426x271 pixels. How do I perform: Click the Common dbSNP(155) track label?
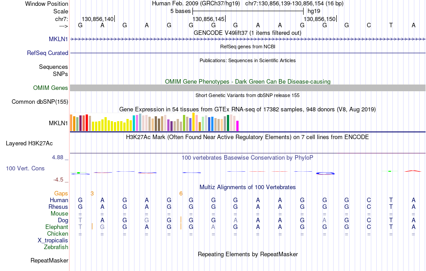click(39, 102)
